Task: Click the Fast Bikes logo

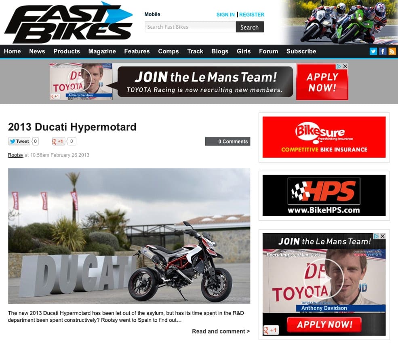Action: click(x=69, y=22)
